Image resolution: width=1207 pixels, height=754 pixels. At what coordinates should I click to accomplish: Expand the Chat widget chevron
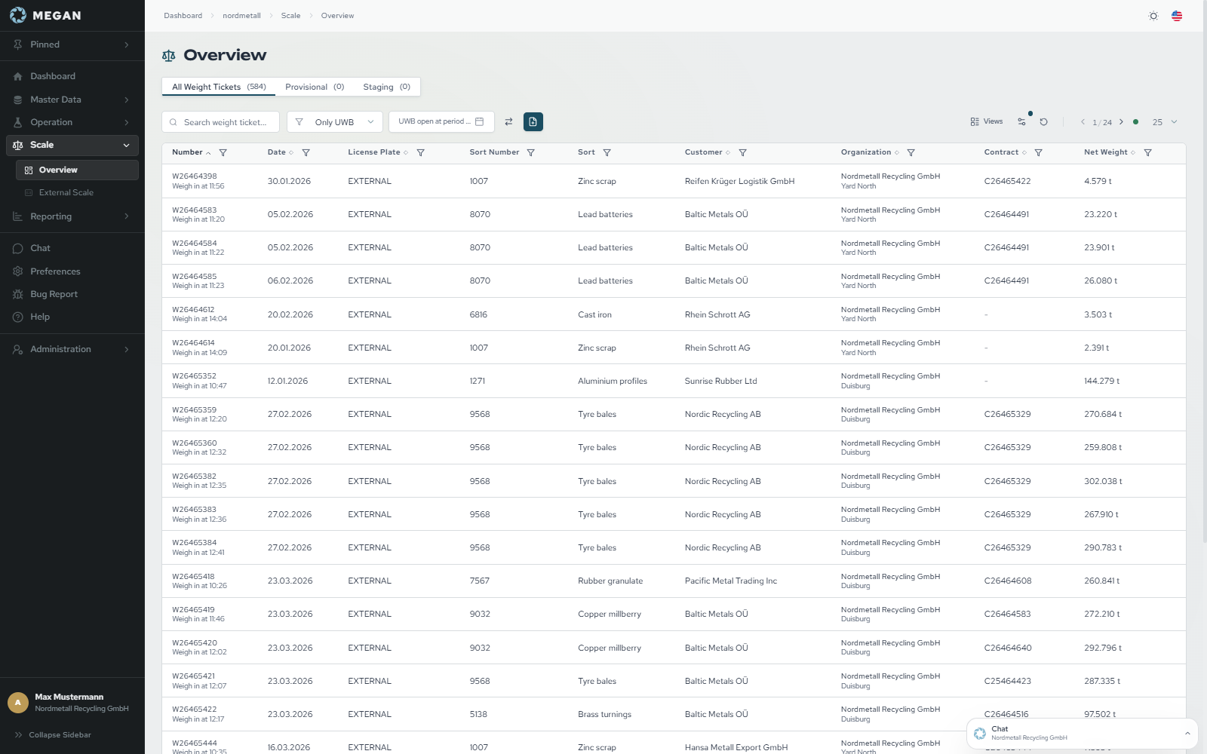pyautogui.click(x=1187, y=733)
